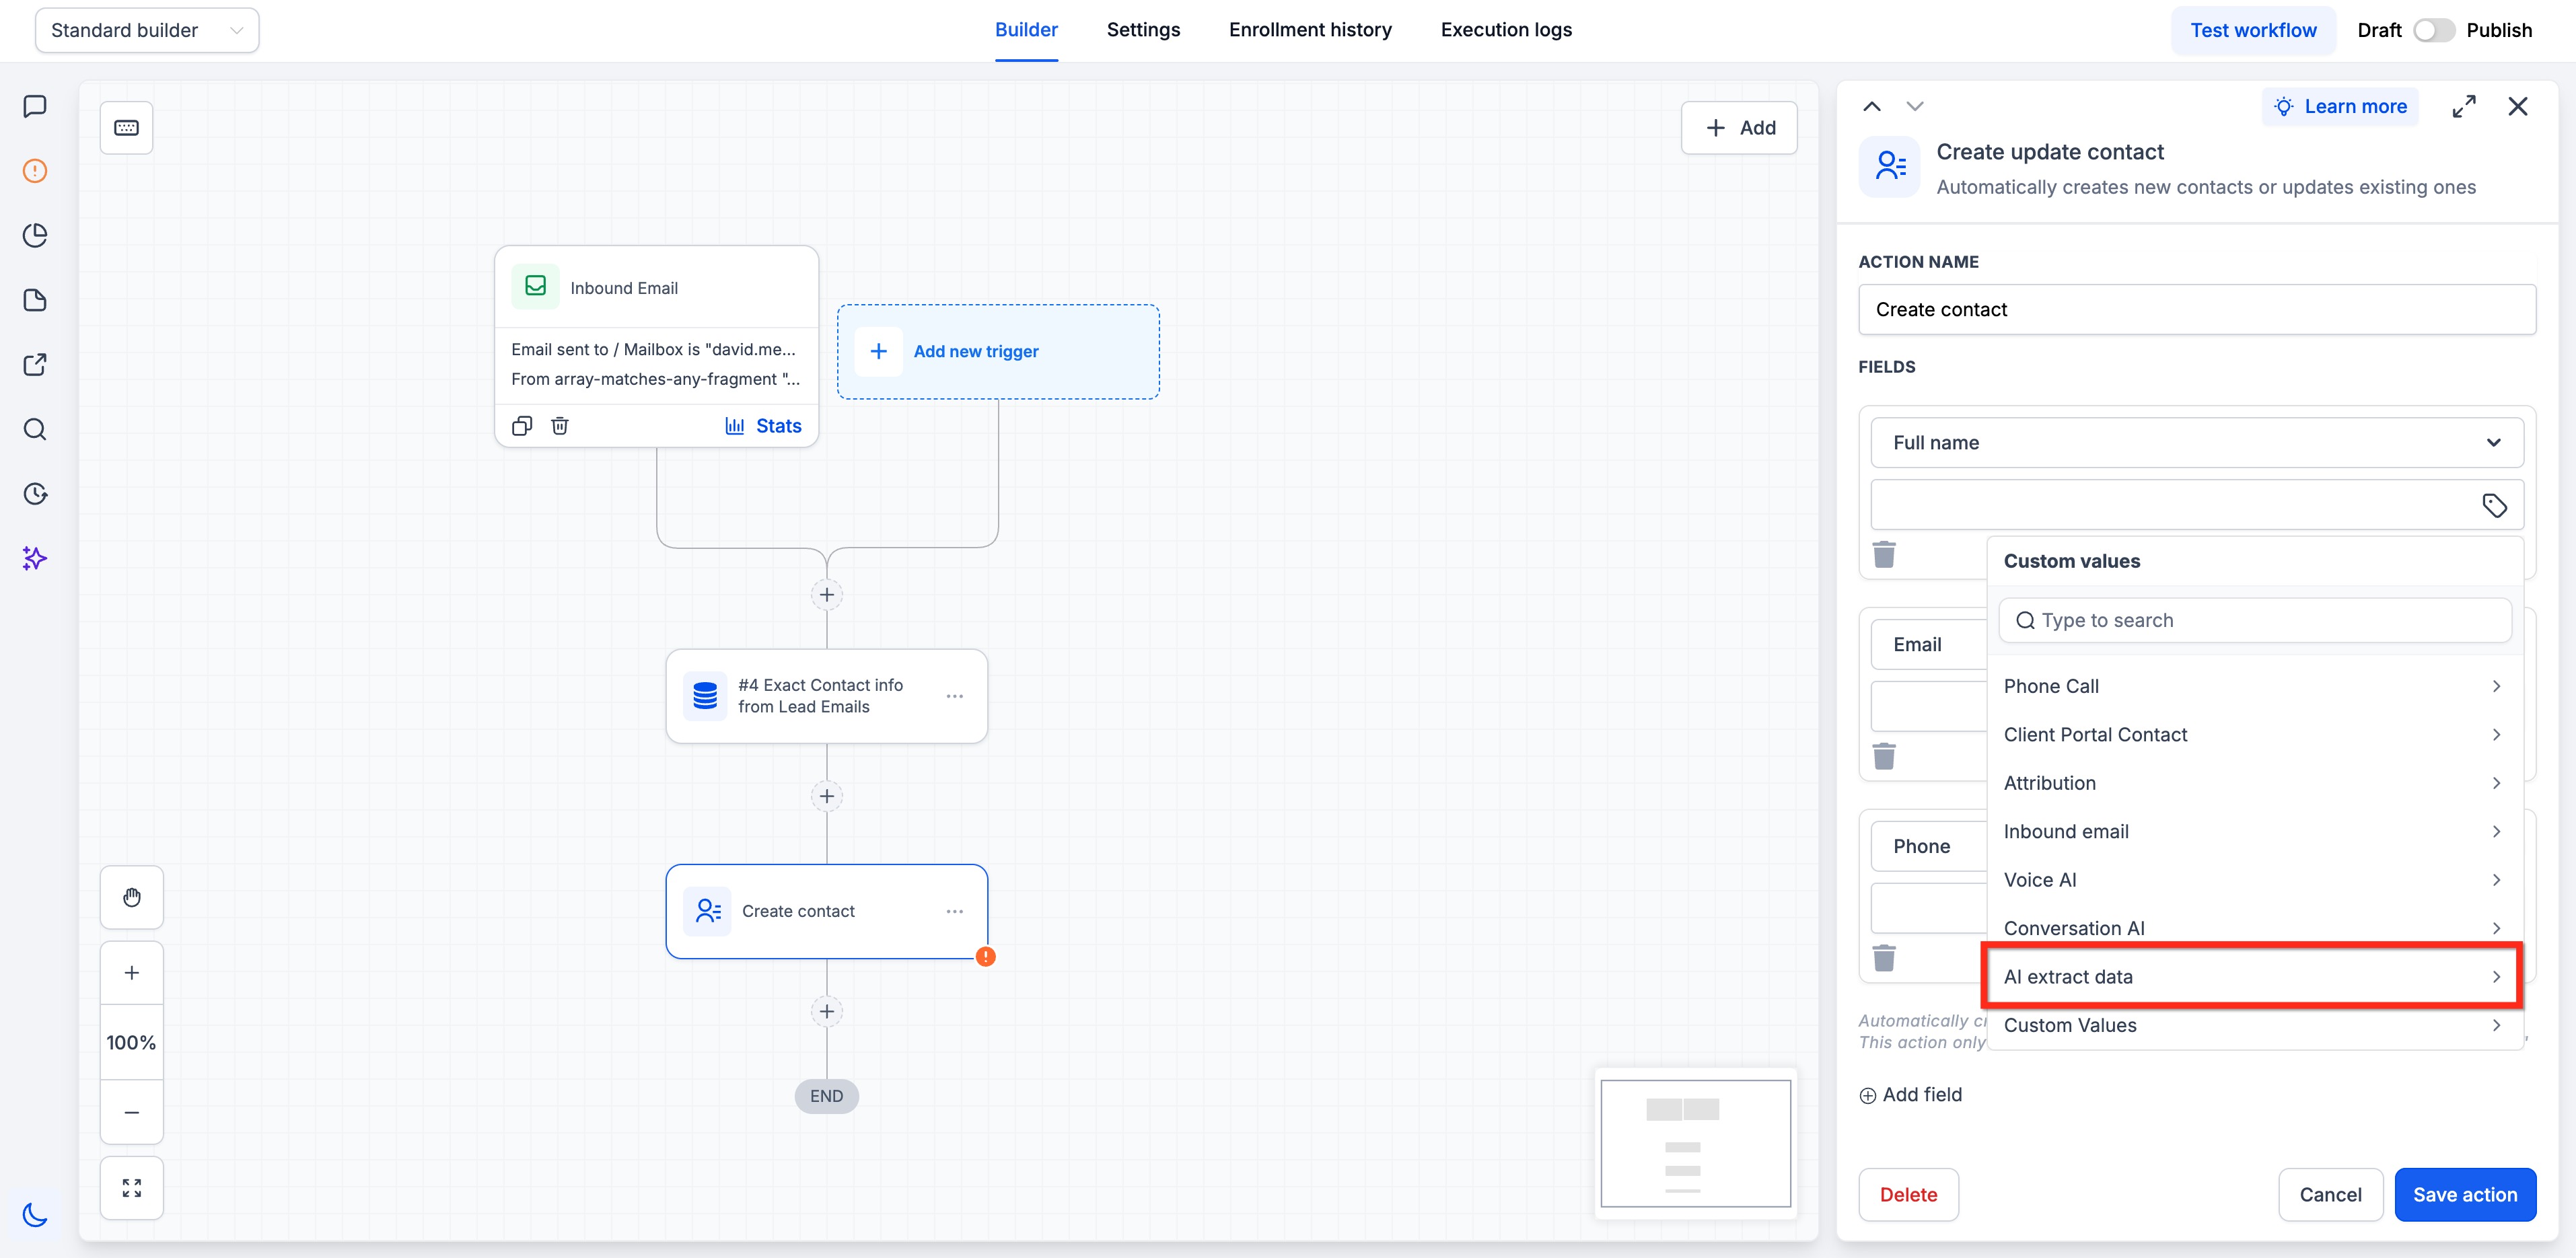Screen dimensions: 2576x1258
Task: Click the keyboard shortcuts icon on canvas
Action: [x=126, y=128]
